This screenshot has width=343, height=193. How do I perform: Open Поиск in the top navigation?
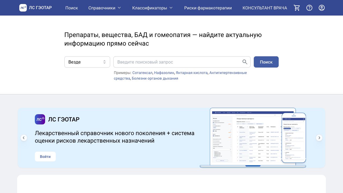click(72, 8)
